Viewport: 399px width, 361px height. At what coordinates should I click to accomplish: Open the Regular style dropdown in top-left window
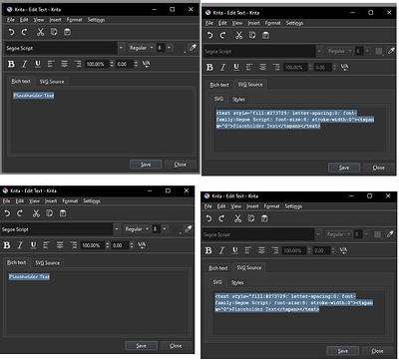point(142,48)
